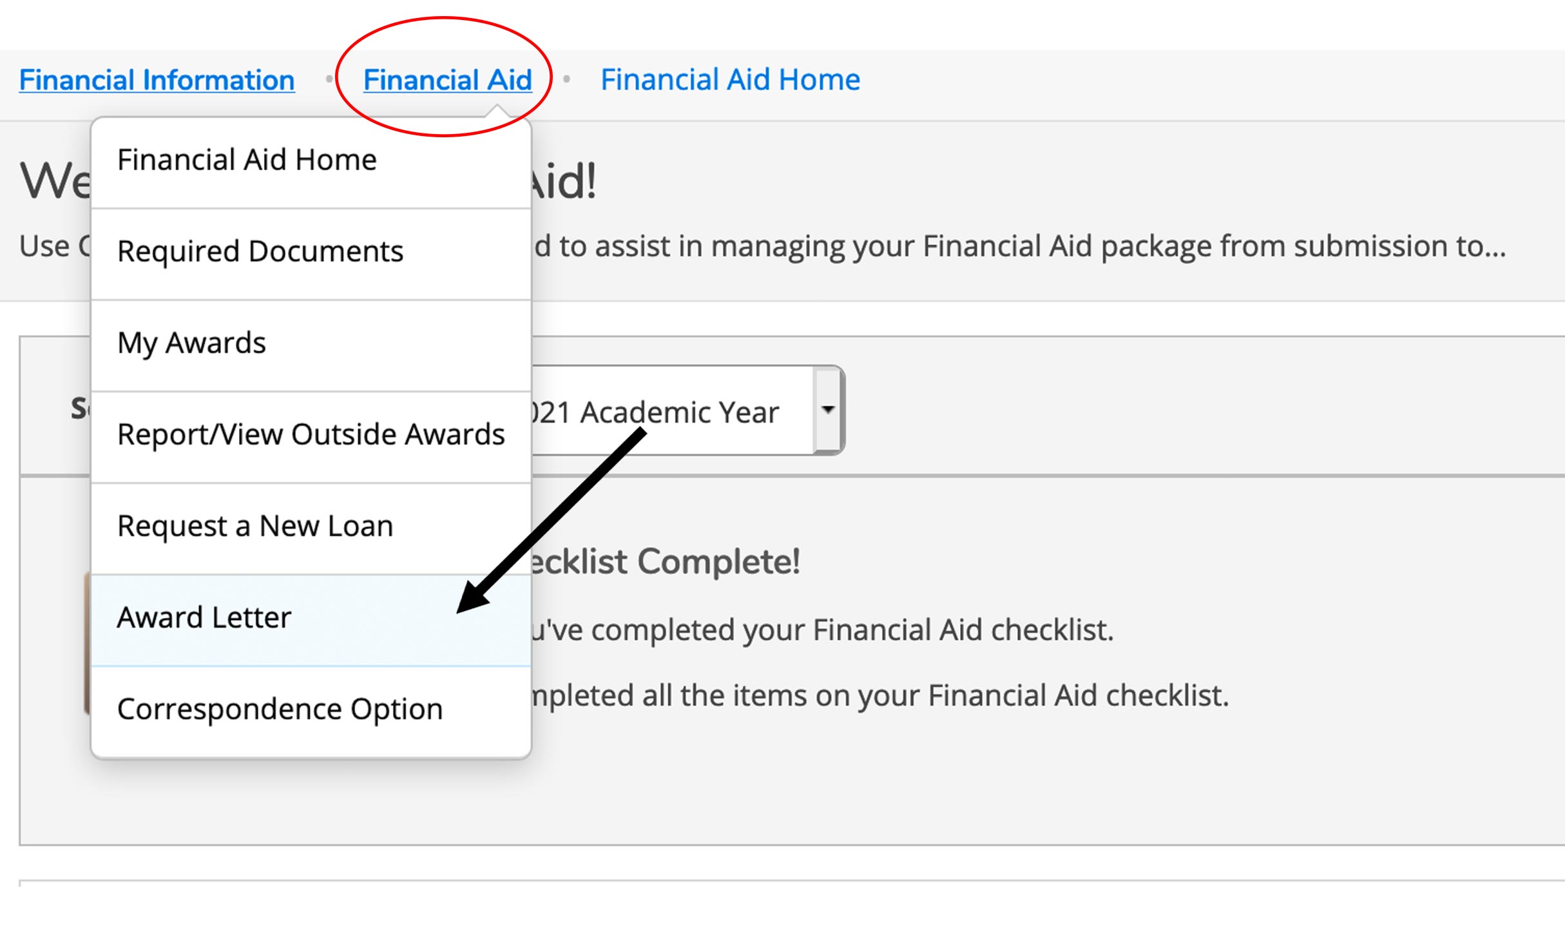The width and height of the screenshot is (1565, 937).
Task: Click the bold label left of the year selector
Action: 80,409
